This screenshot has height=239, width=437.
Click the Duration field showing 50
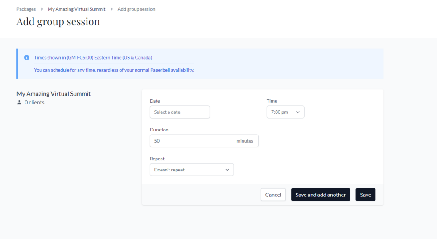tap(204, 141)
